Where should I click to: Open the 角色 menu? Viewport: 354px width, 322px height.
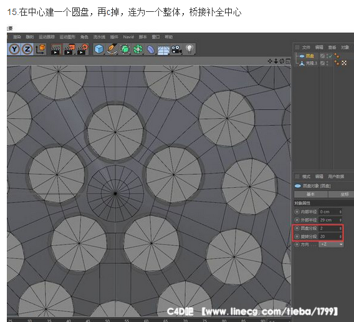click(84, 37)
